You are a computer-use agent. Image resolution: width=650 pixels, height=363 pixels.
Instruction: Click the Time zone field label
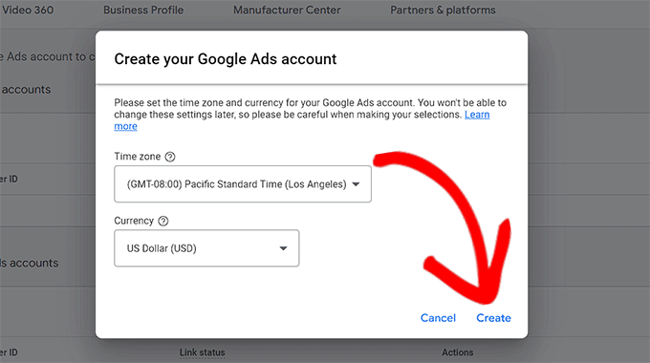point(138,157)
